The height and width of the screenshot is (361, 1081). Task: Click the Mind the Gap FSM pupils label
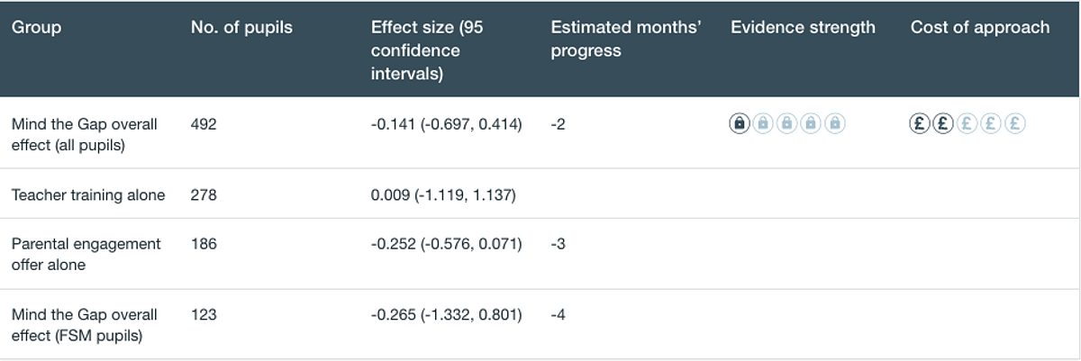tap(85, 325)
